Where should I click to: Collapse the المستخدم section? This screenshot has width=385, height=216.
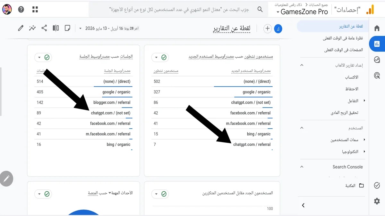302,128
